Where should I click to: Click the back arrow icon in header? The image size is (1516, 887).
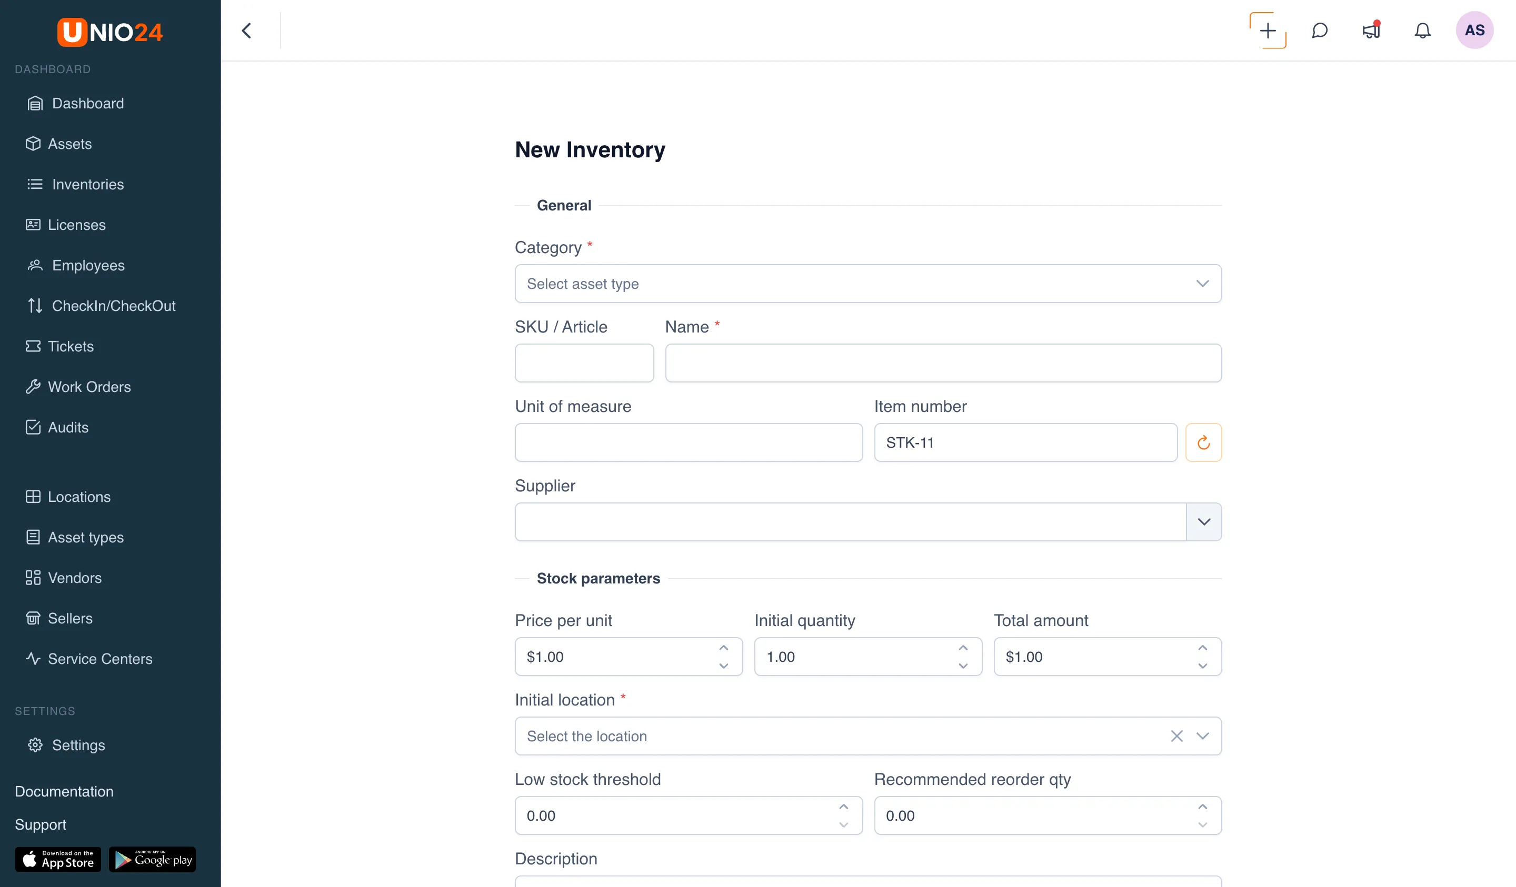pyautogui.click(x=246, y=31)
